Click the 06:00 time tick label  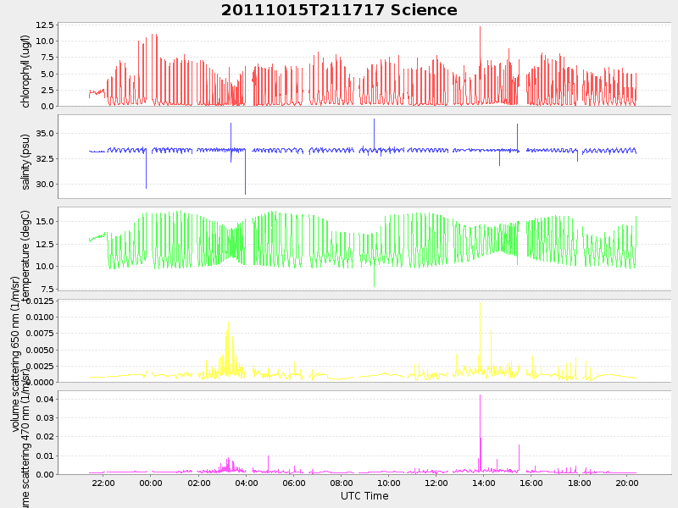(x=294, y=483)
